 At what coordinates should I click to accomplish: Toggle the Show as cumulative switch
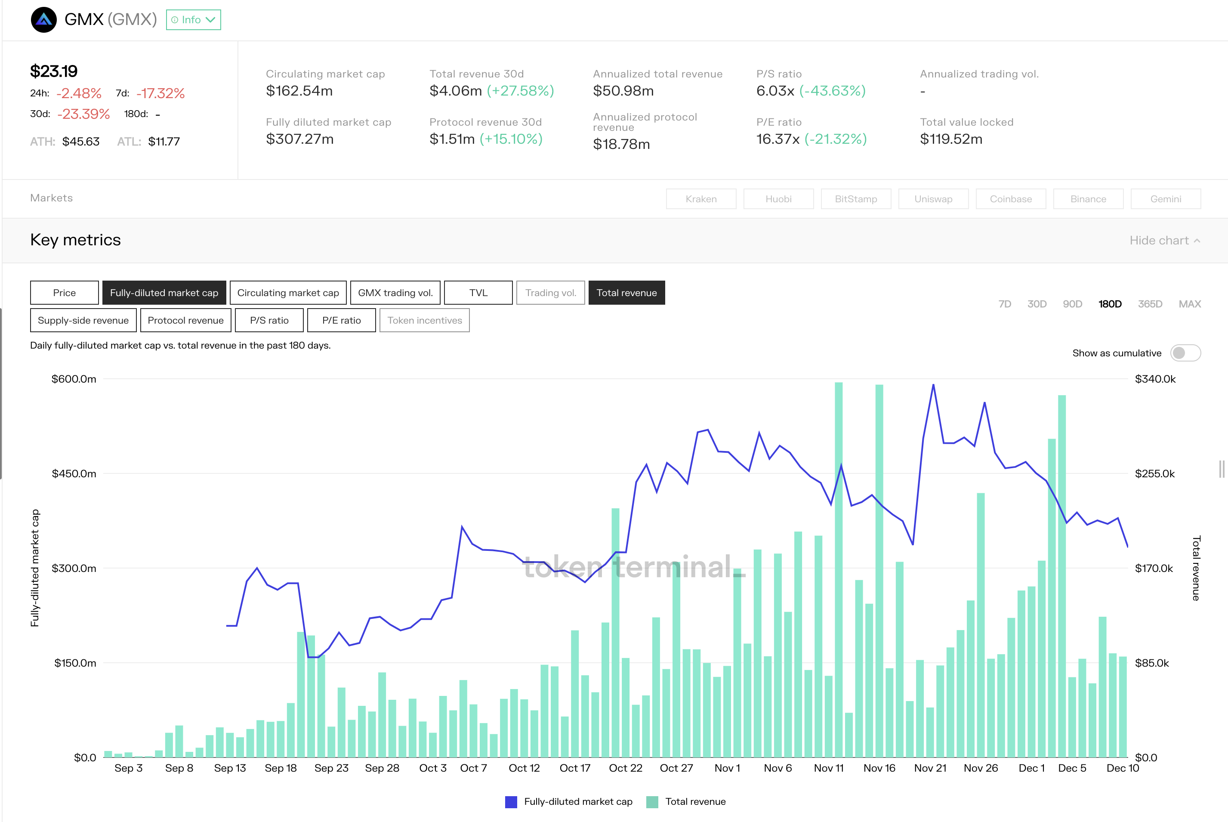[1185, 353]
